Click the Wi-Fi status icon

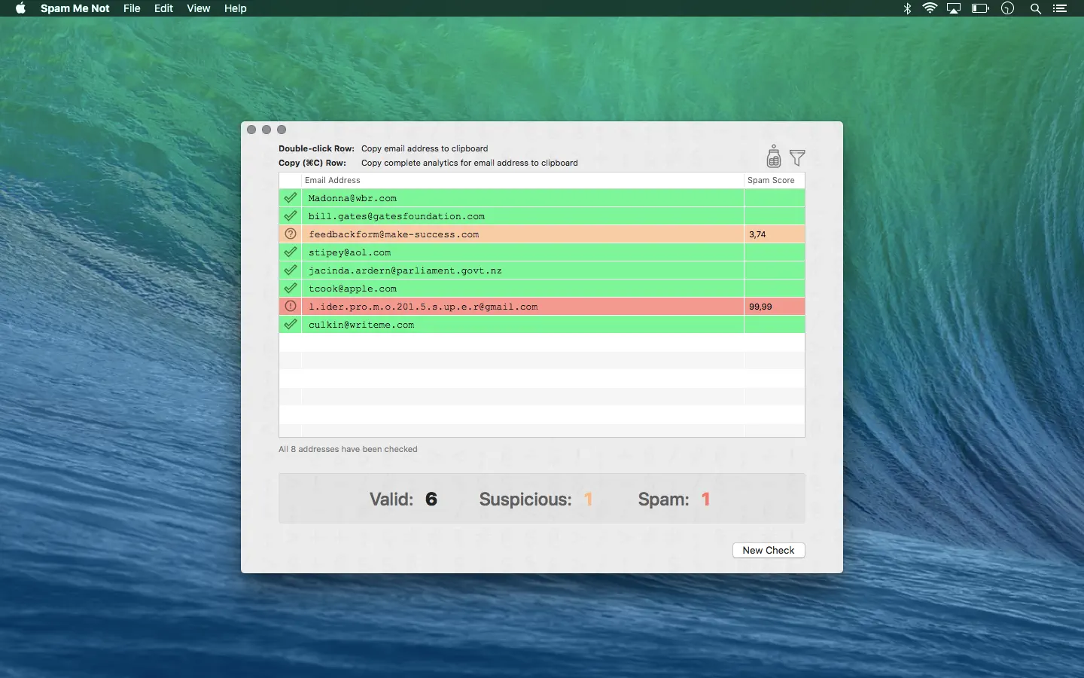pyautogui.click(x=930, y=8)
